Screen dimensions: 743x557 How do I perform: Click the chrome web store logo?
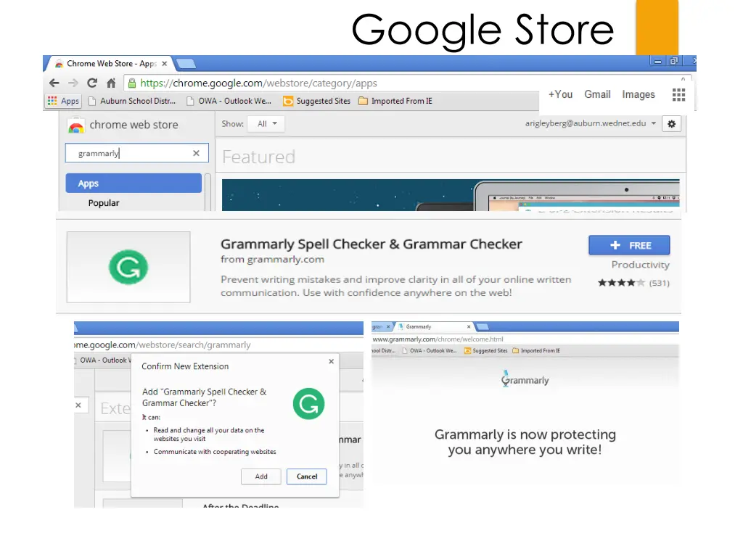point(123,125)
